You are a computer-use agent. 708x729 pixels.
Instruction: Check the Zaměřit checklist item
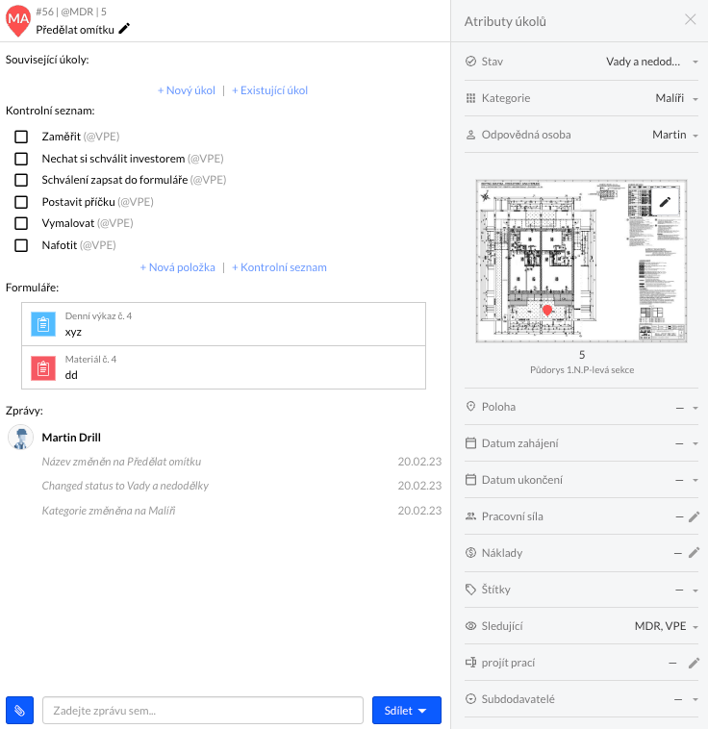21,137
